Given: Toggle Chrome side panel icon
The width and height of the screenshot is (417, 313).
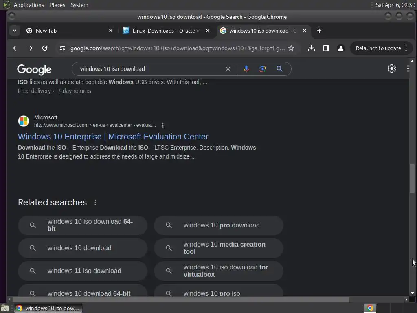Looking at the screenshot, I should [x=326, y=48].
